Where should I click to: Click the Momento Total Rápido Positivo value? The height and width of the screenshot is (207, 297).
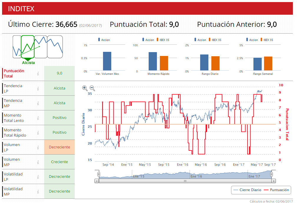coord(59,132)
